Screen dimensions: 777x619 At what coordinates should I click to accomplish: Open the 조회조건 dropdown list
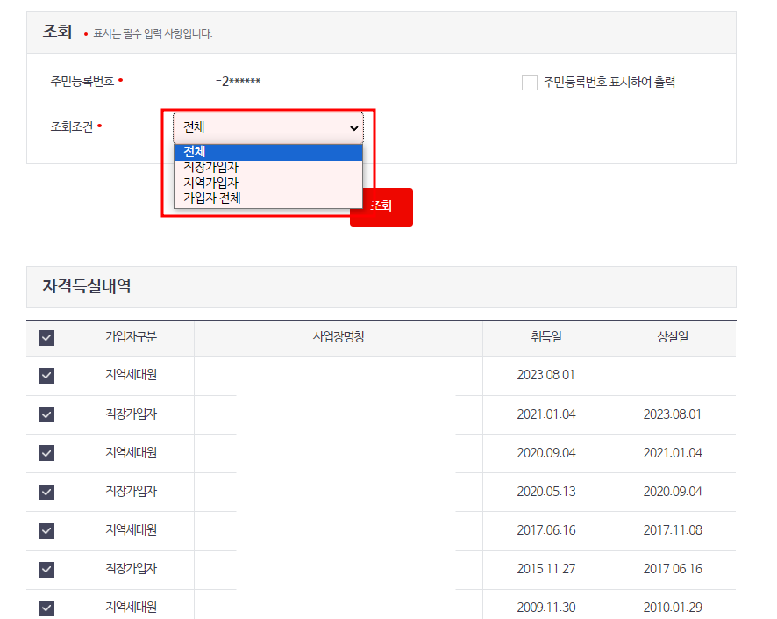tap(267, 127)
